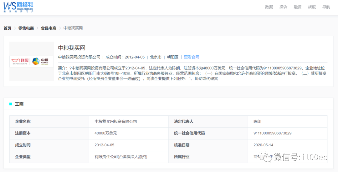Go to the 融资 section
338x172 pixels.
(297, 7)
